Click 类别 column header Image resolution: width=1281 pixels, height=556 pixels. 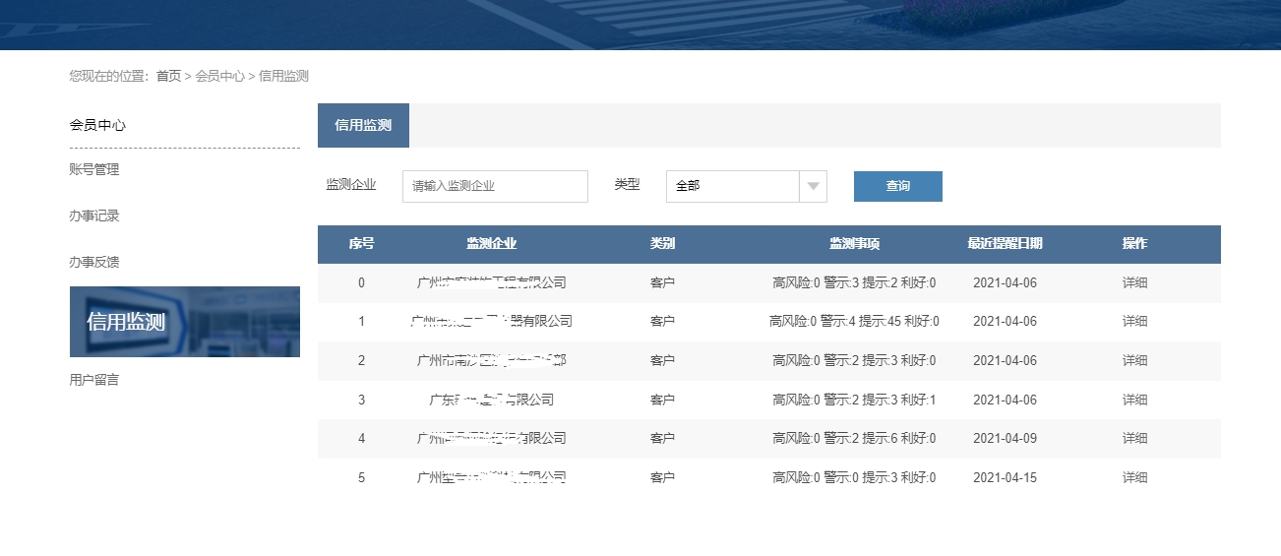click(662, 243)
